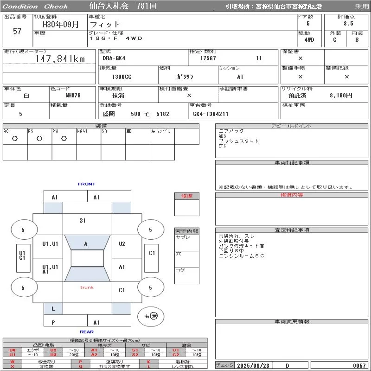Select the chassis number GK4-1304211
The width and height of the screenshot is (371, 371).
(211, 114)
